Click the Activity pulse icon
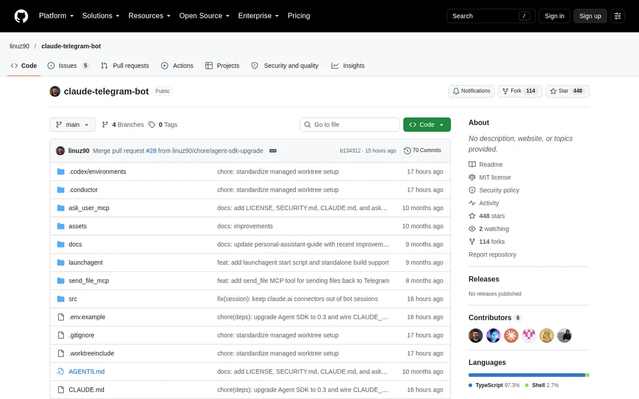Viewport: 639px width, 399px height. tap(472, 203)
